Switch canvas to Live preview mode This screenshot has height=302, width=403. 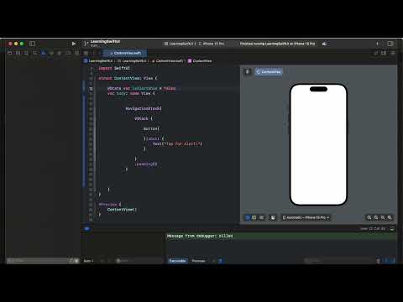(x=247, y=217)
